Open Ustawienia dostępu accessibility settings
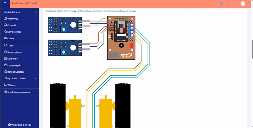Image resolution: width=253 pixels, height=128 pixels. pyautogui.click(x=20, y=125)
